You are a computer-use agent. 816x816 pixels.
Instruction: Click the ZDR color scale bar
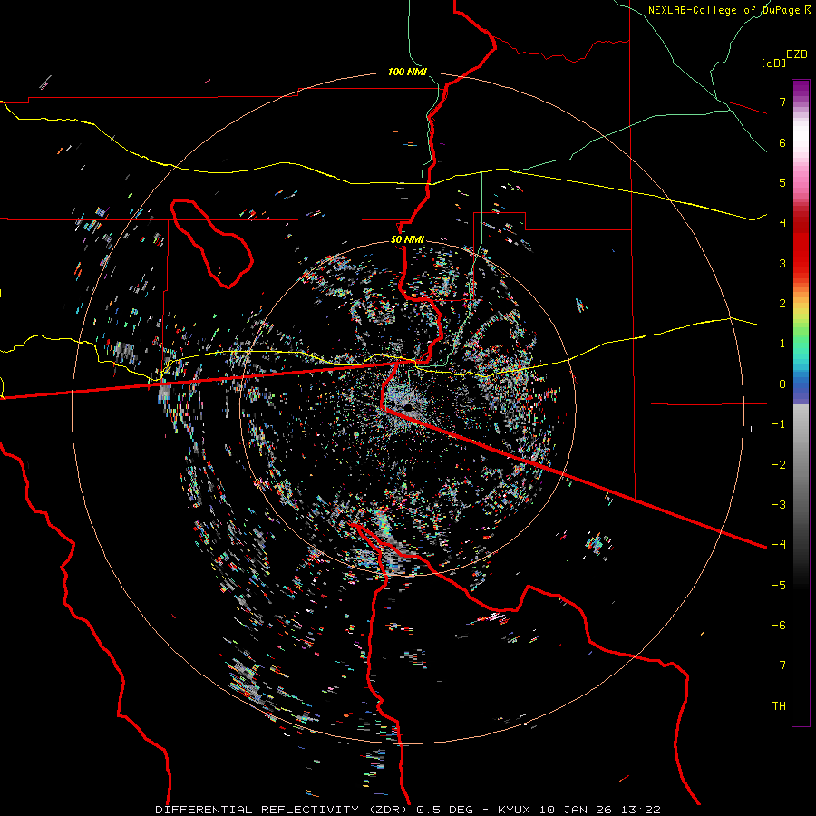801,403
